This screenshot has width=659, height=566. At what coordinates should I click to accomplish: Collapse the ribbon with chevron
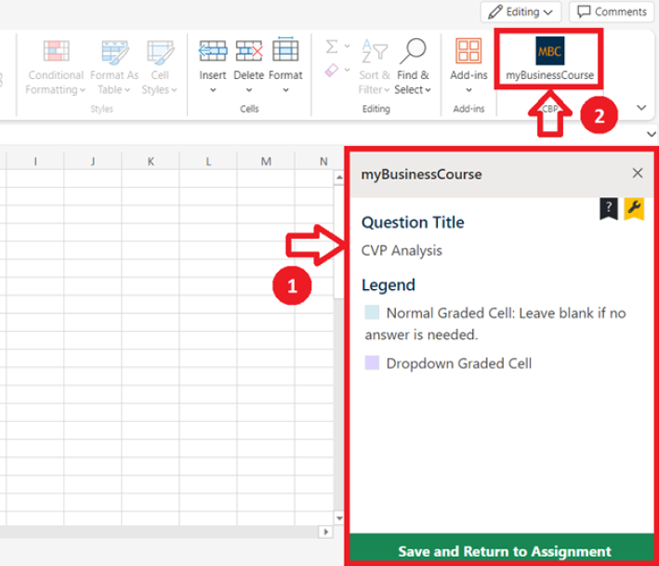(x=641, y=108)
